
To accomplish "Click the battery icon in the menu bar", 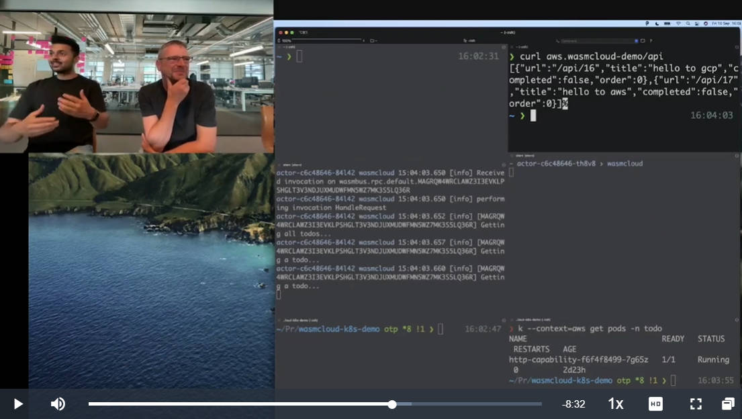I will point(667,24).
